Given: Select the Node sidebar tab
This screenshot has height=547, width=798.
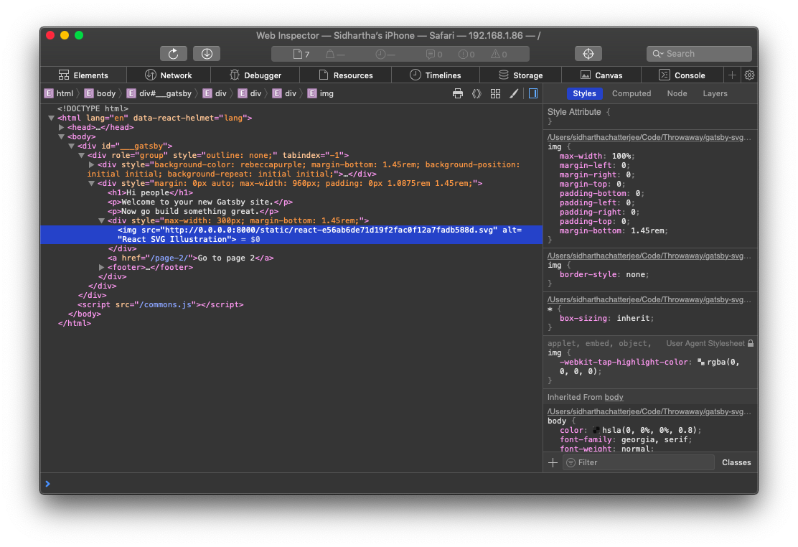Looking at the screenshot, I should [677, 93].
